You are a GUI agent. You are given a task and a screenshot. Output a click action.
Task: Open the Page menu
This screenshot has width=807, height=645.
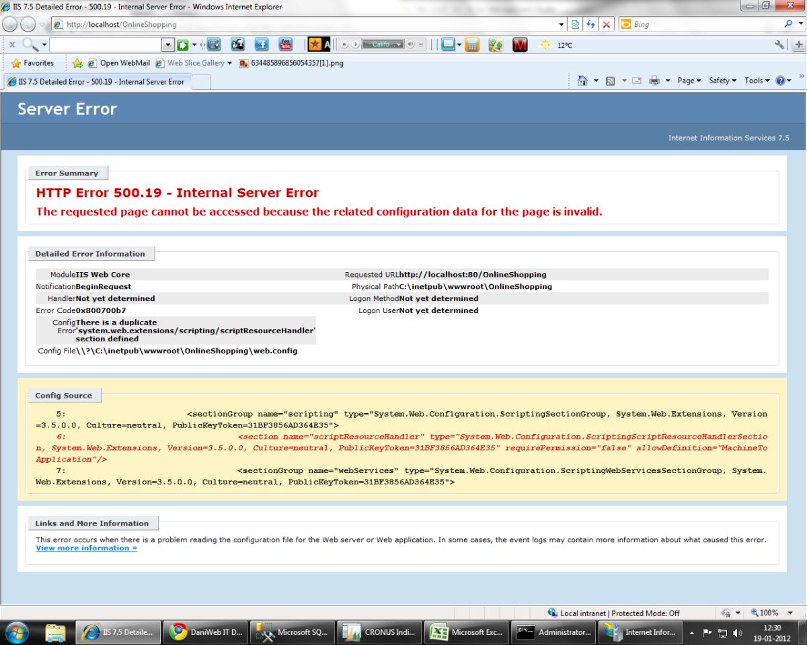[x=689, y=81]
